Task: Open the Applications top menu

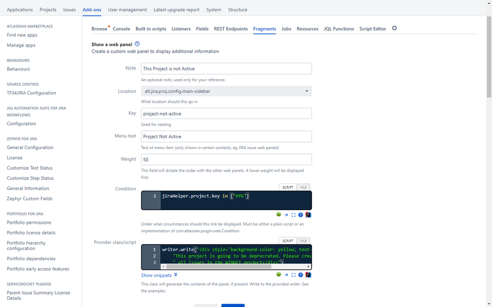Action: tap(20, 10)
